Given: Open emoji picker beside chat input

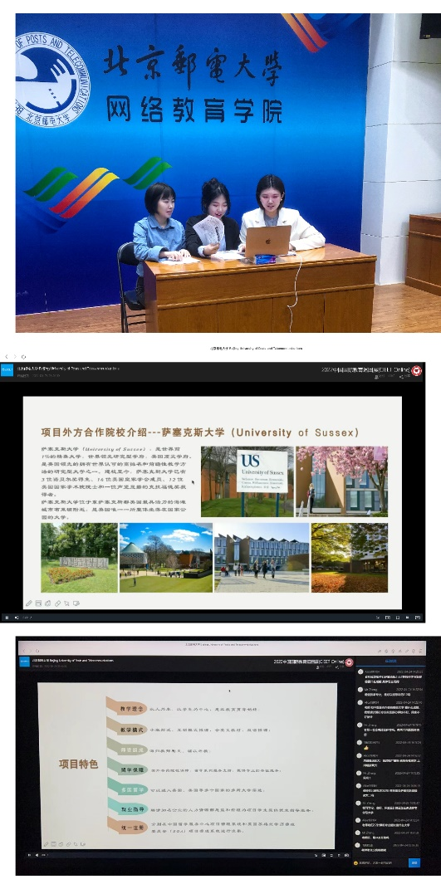Looking at the screenshot, I should (355, 863).
